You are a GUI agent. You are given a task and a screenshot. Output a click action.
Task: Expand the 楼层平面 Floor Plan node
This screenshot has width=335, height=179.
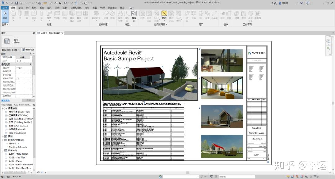[5, 112]
